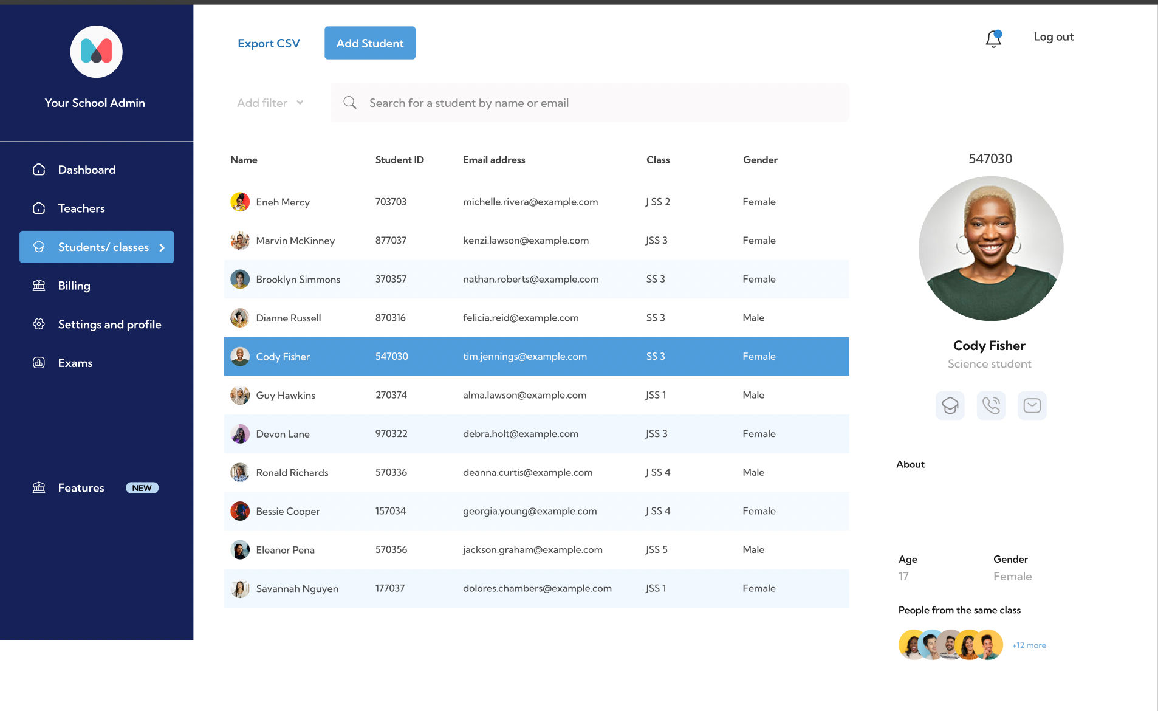Click the Exams chart icon
The image size is (1158, 711).
[x=39, y=363]
